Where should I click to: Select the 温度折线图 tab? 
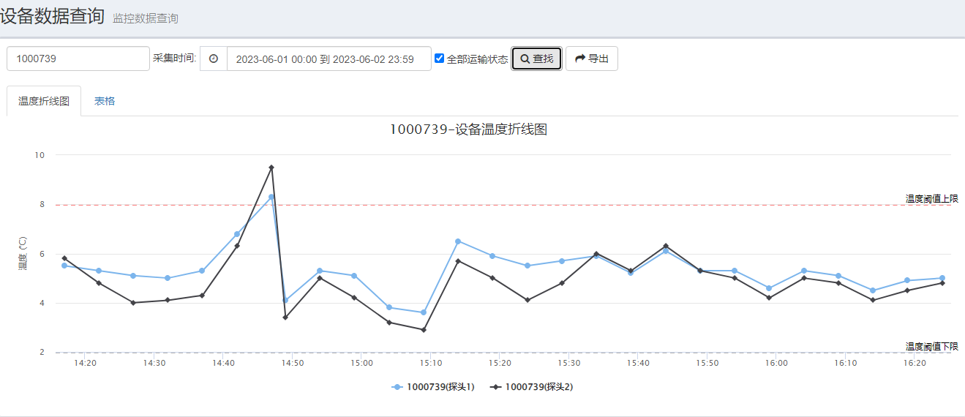click(x=44, y=101)
